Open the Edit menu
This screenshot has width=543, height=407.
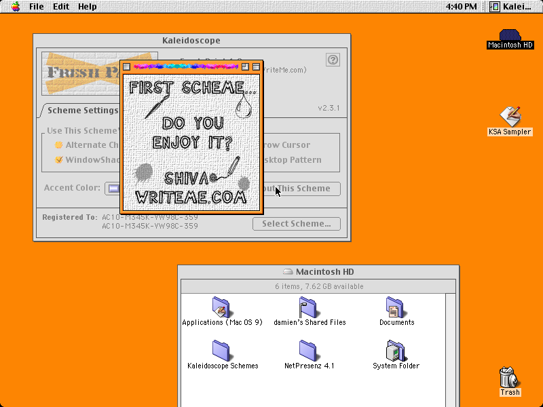pyautogui.click(x=61, y=6)
